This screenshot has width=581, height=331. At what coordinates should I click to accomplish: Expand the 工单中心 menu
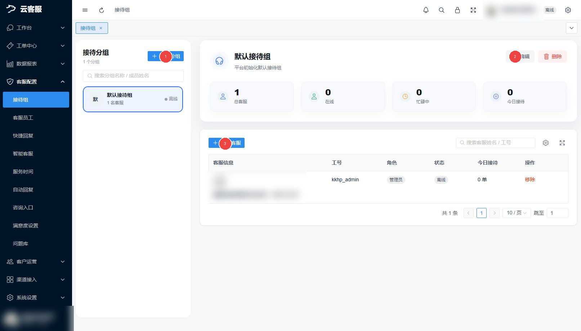click(36, 46)
